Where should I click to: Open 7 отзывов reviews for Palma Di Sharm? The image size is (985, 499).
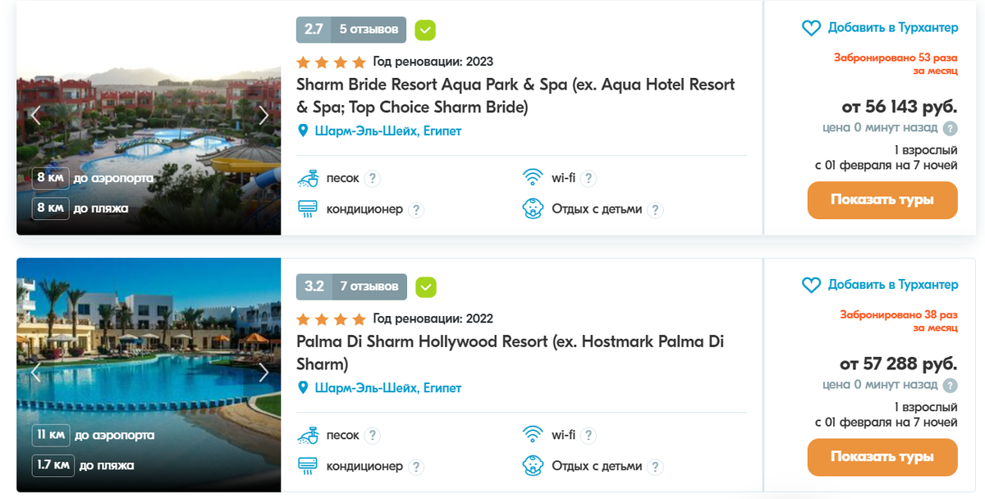[369, 286]
